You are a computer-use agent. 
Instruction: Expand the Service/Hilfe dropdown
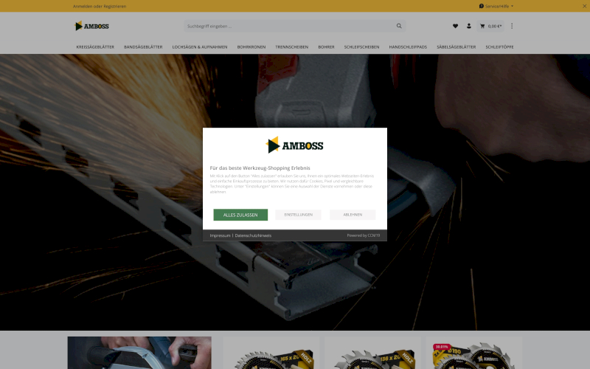click(x=496, y=6)
